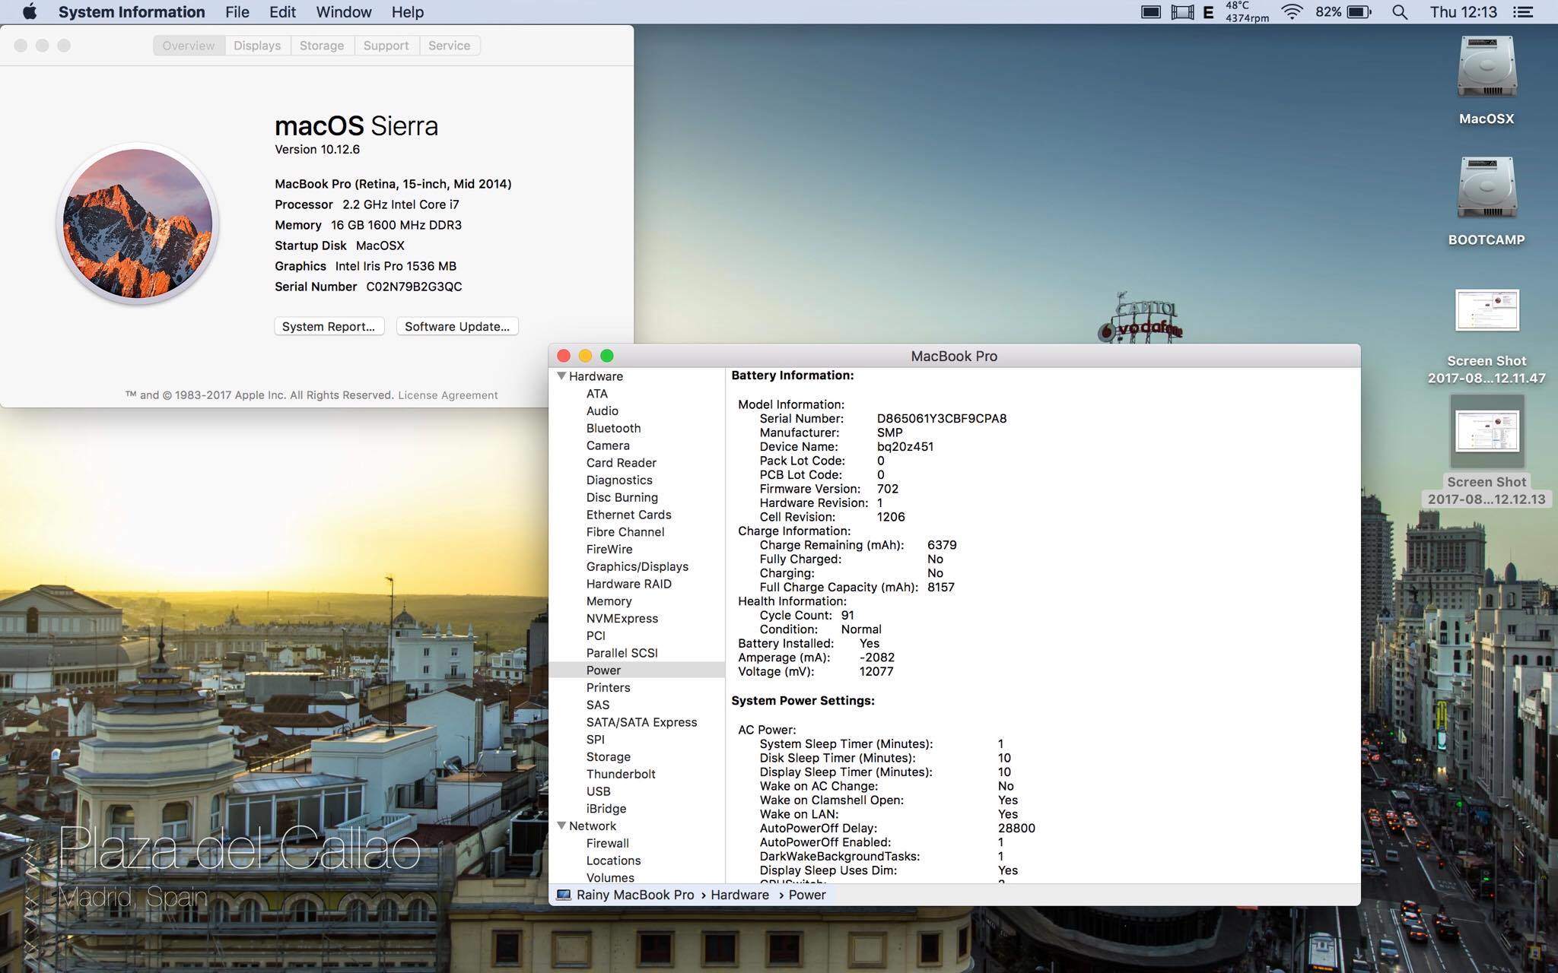Viewport: 1558px width, 973px height.
Task: Click the Mac serial number C02N79B2G3QC
Action: pyautogui.click(x=414, y=287)
